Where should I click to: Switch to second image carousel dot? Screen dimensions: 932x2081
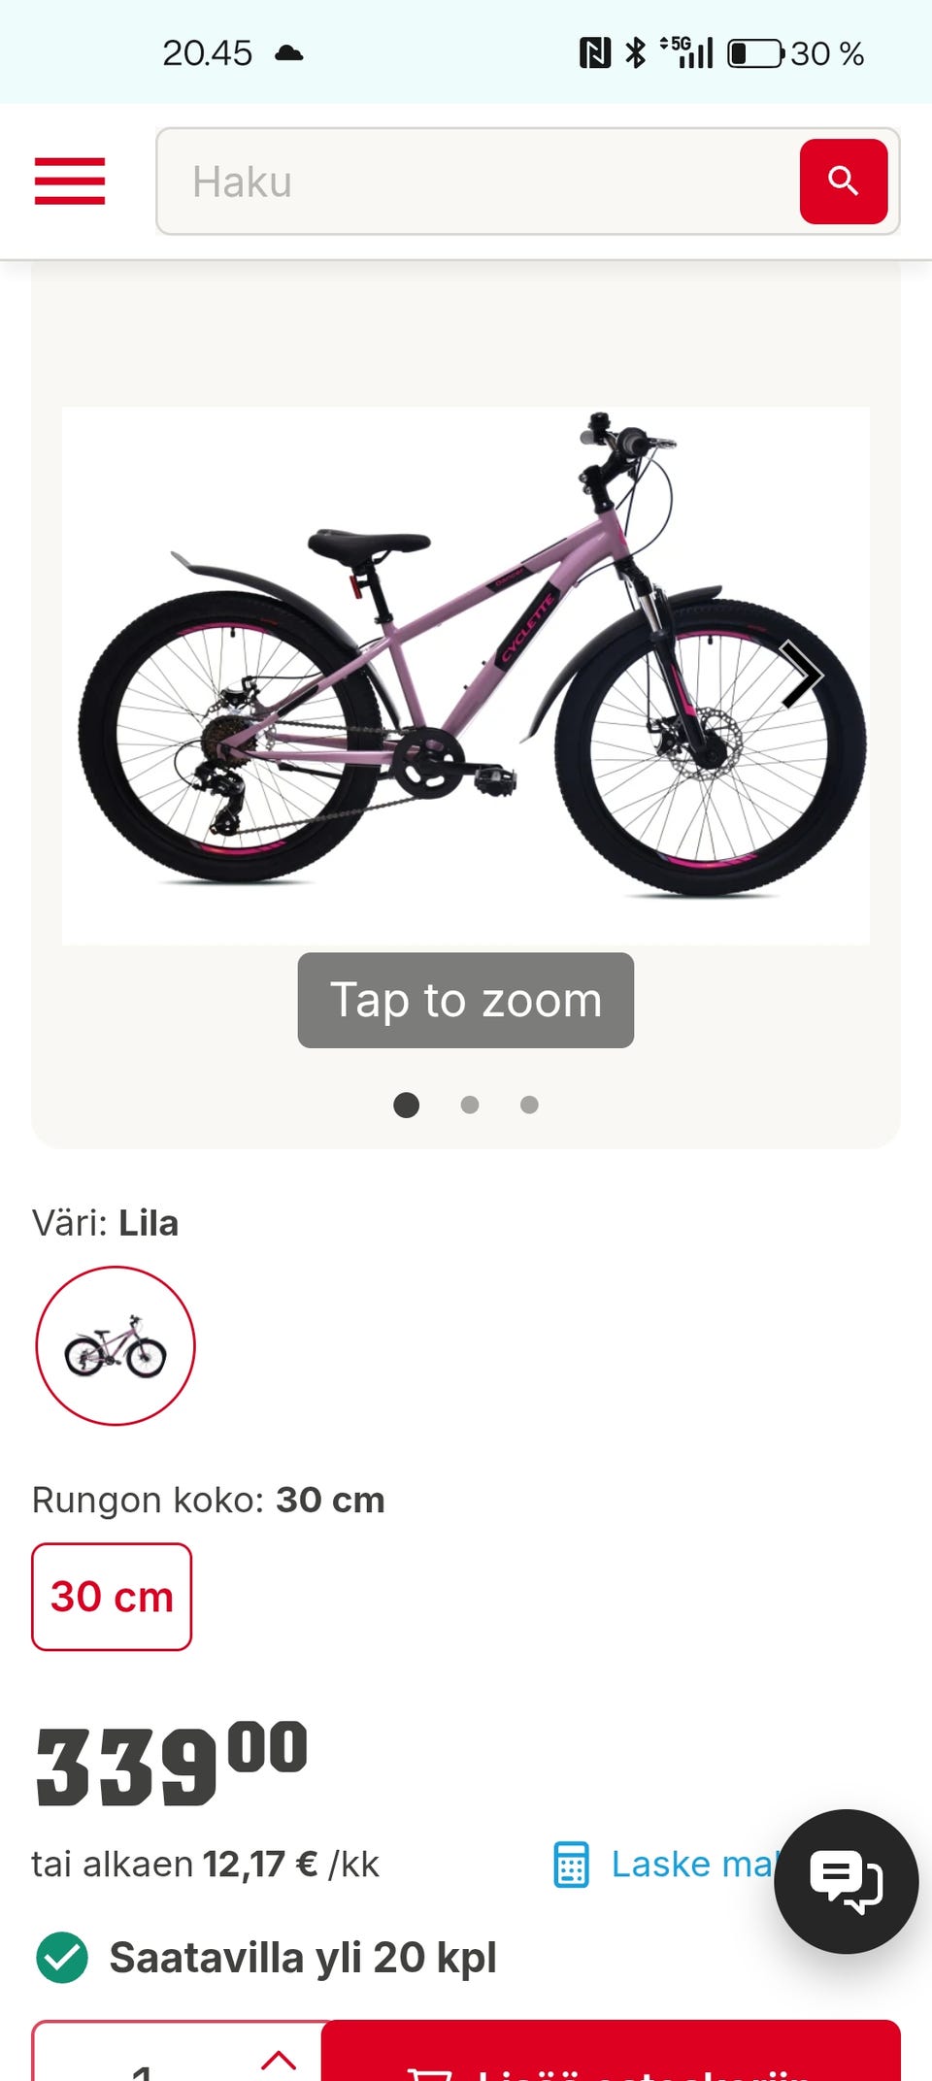click(x=470, y=1105)
